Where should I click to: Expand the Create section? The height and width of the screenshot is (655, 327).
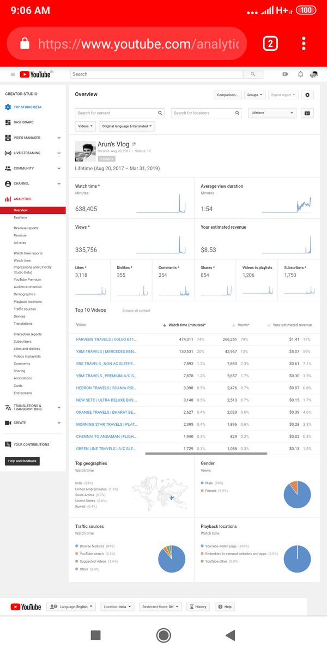click(59, 422)
